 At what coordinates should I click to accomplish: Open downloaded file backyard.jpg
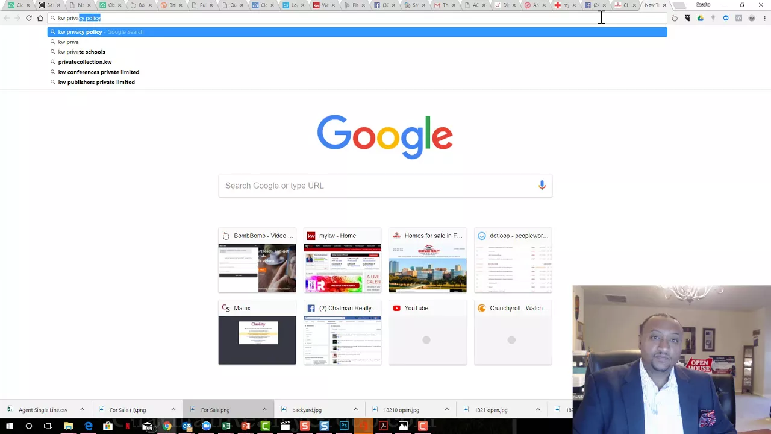[x=307, y=410]
